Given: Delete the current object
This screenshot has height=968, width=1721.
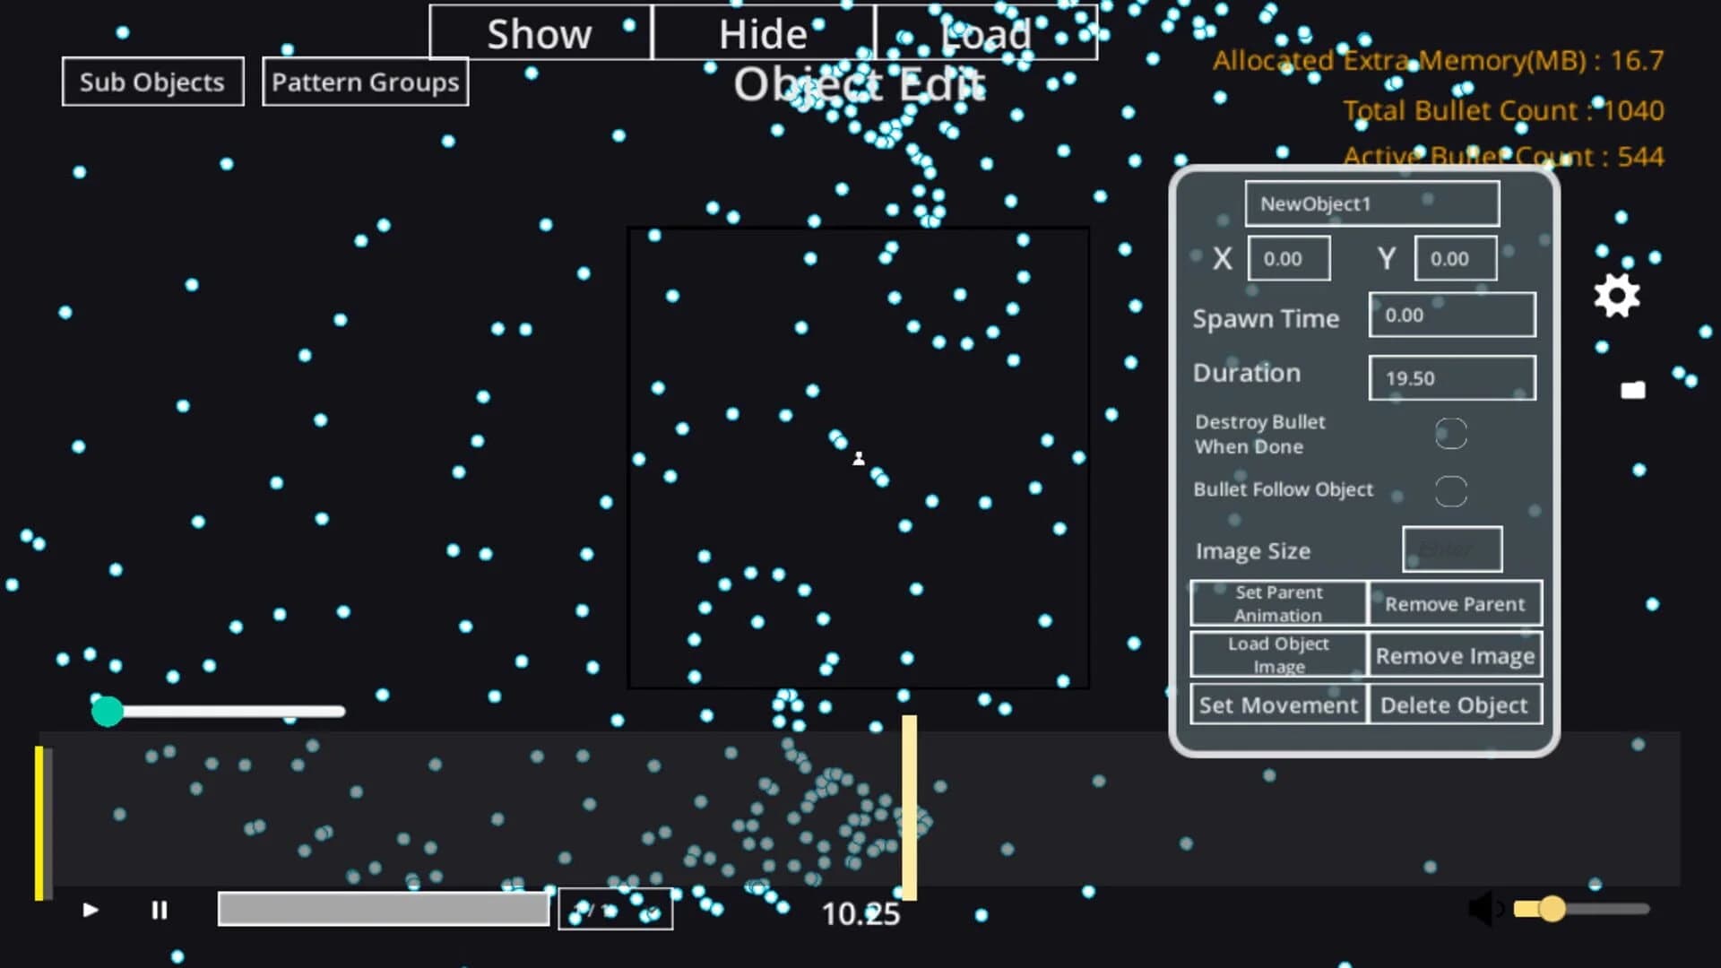Looking at the screenshot, I should tap(1454, 704).
